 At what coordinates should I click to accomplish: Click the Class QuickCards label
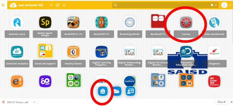(x=214, y=34)
